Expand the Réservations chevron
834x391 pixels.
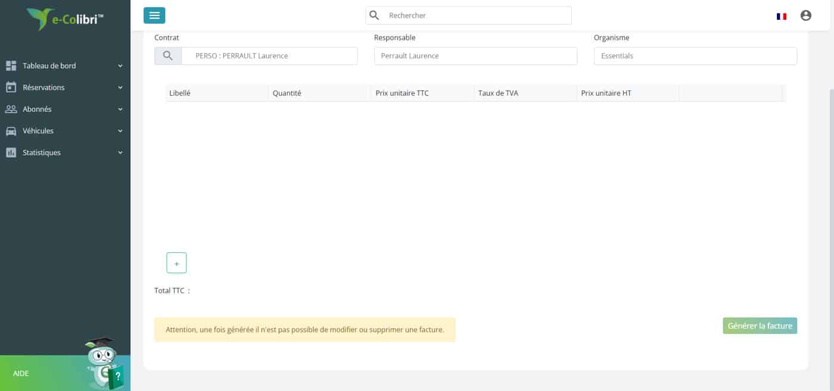(x=120, y=87)
